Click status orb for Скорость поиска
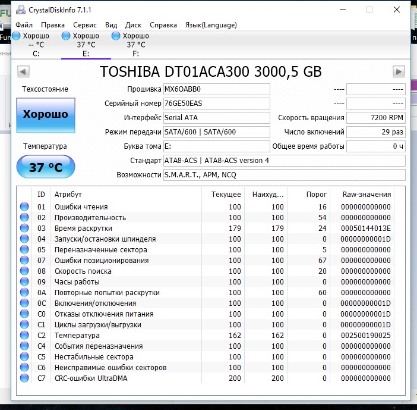 (x=24, y=271)
